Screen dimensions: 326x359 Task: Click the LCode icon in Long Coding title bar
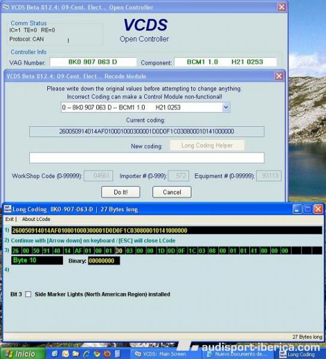click(8, 209)
